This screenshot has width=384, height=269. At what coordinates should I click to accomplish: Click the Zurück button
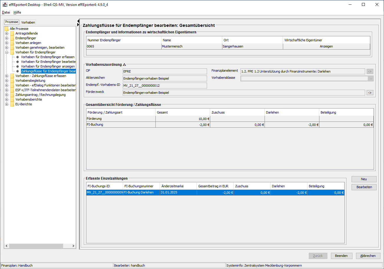318,256
